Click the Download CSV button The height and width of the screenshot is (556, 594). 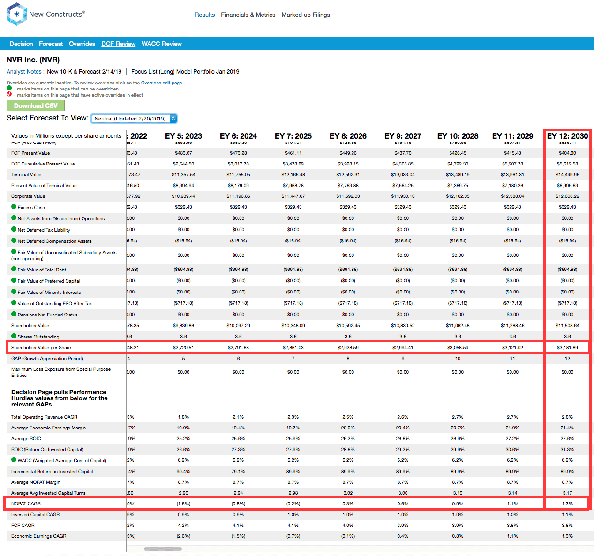pyautogui.click(x=36, y=105)
